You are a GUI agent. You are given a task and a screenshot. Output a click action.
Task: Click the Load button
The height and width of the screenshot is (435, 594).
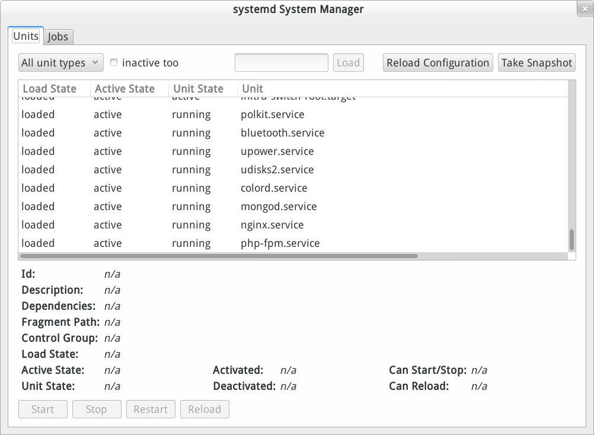(348, 62)
